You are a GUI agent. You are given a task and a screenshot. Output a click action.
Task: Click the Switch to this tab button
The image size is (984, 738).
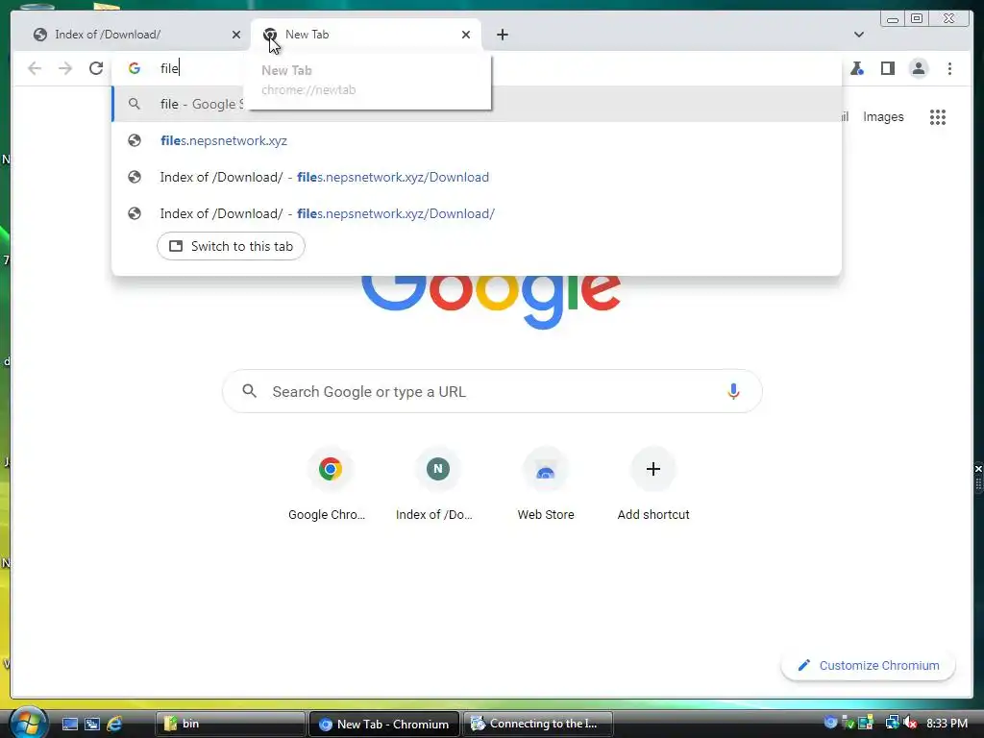coord(231,246)
